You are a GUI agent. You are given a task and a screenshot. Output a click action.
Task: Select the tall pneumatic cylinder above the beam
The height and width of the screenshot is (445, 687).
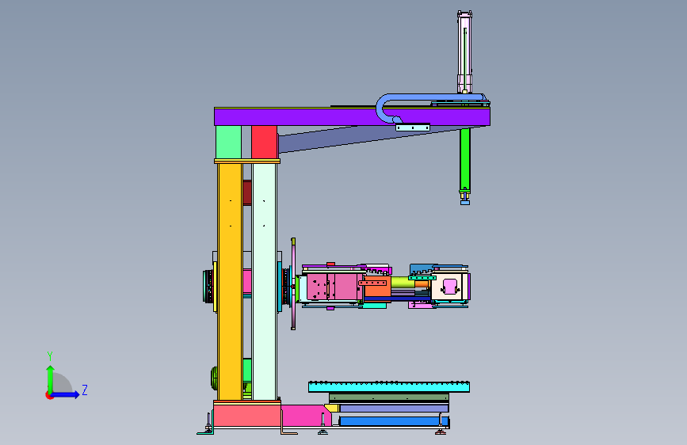pyautogui.click(x=464, y=52)
